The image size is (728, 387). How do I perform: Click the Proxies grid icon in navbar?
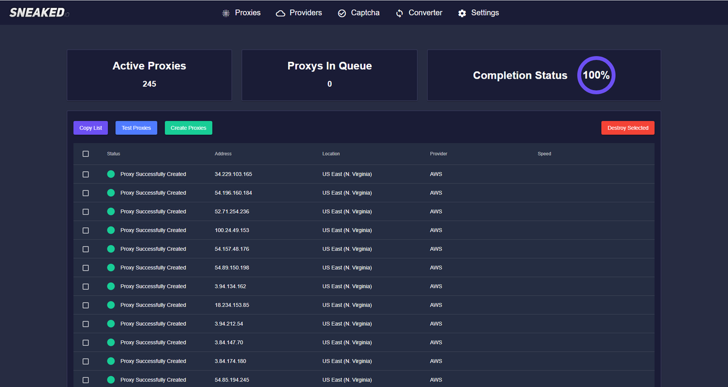[x=226, y=13]
